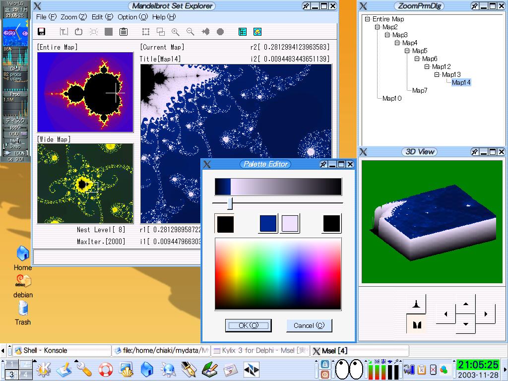
Task: Cancel the Palette Editor dialog
Action: (309, 325)
